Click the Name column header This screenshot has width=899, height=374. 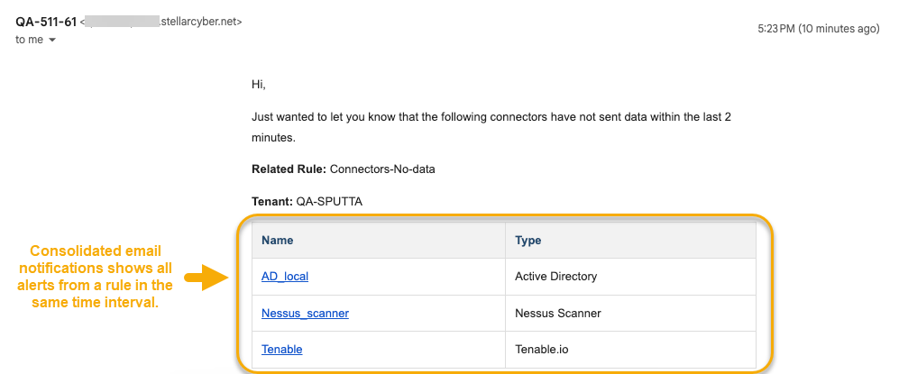277,241
